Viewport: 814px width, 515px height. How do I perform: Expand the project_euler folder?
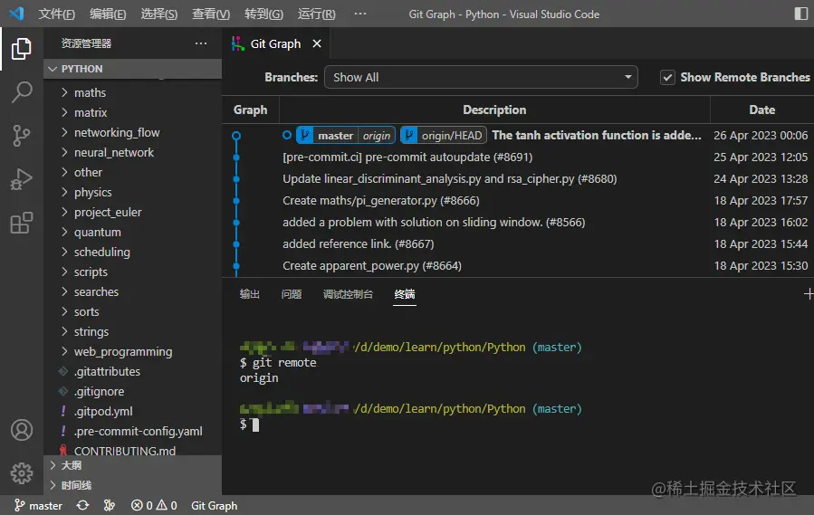coord(108,213)
